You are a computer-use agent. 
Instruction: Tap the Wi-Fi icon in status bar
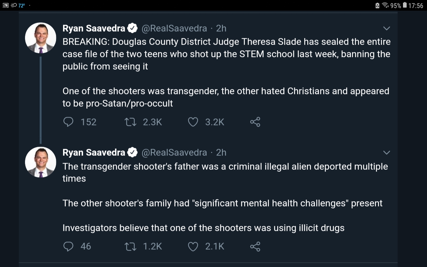386,5
